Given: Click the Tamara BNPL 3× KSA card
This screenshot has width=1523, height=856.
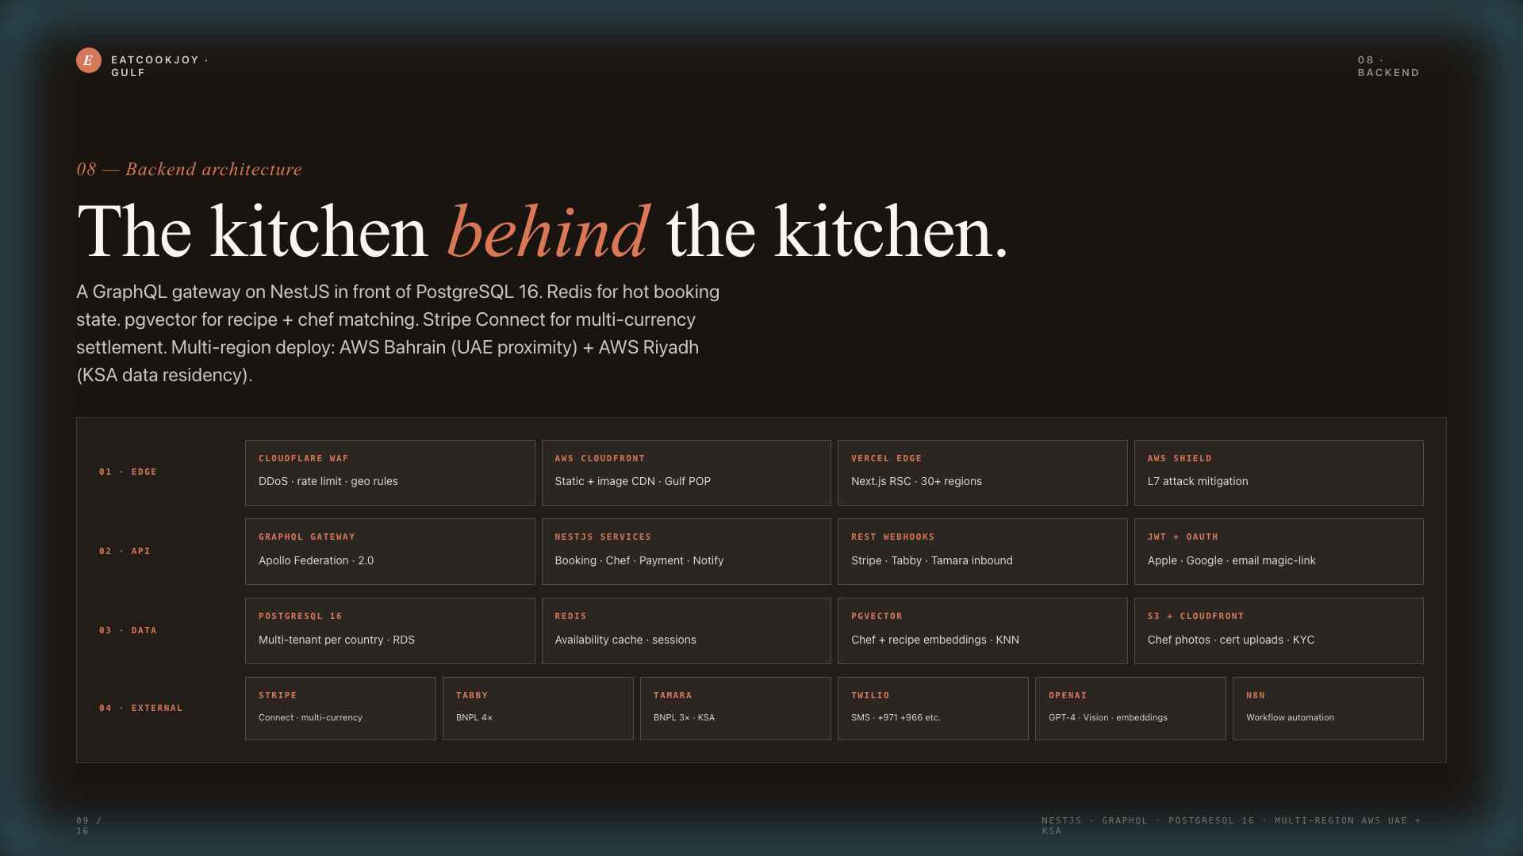Looking at the screenshot, I should 735,709.
